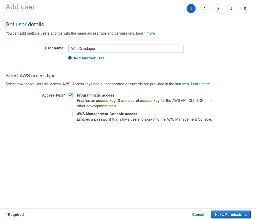Enable AWS Management Console access checkbox
Viewport: 256px width, 220px height.
coord(71,114)
